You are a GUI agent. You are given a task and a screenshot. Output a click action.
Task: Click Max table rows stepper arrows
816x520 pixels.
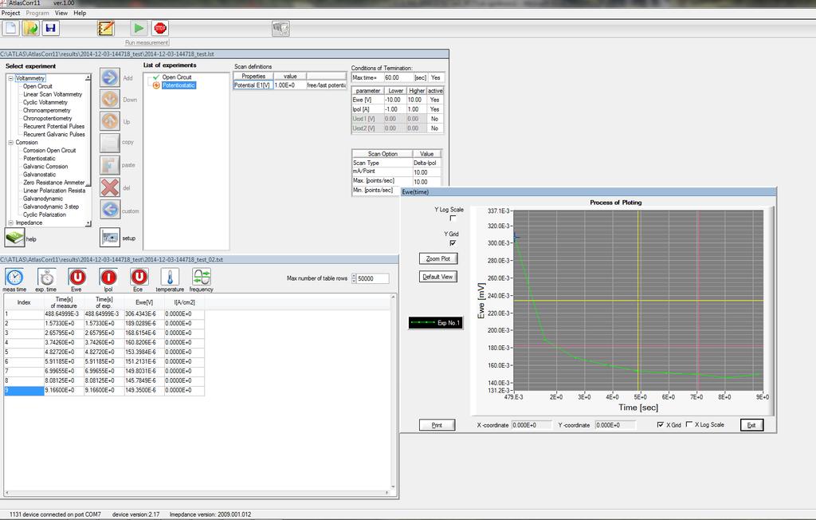(354, 278)
